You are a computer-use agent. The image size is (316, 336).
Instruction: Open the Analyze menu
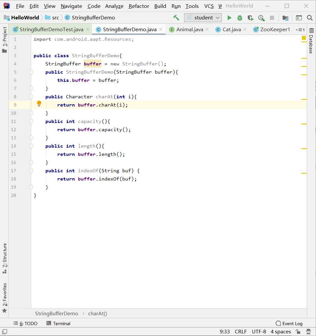114,6
